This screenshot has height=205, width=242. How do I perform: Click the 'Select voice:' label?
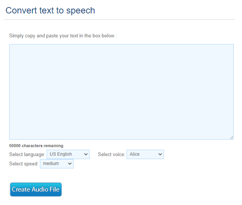click(111, 155)
